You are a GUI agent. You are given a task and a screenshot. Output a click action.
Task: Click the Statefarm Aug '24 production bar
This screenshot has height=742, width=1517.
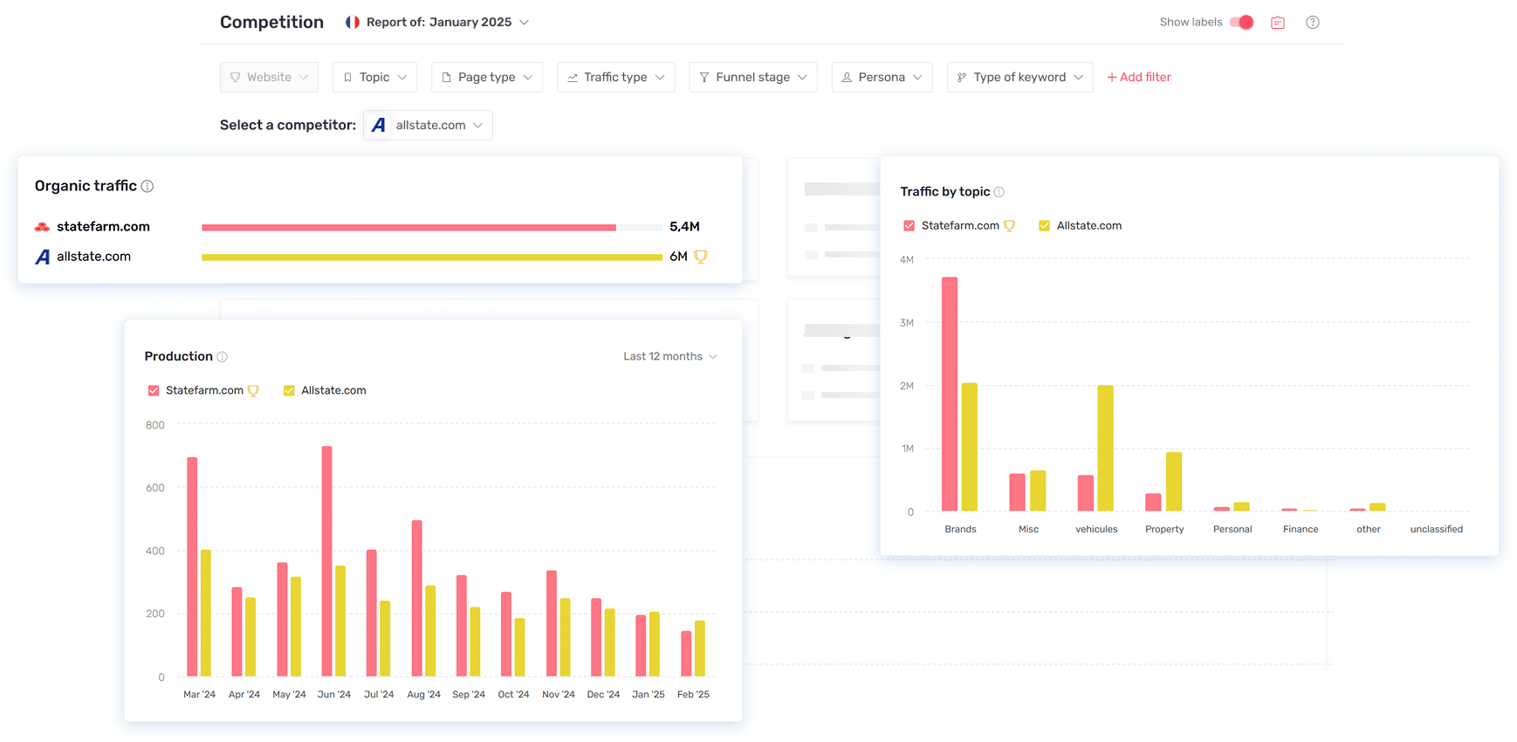click(x=417, y=598)
